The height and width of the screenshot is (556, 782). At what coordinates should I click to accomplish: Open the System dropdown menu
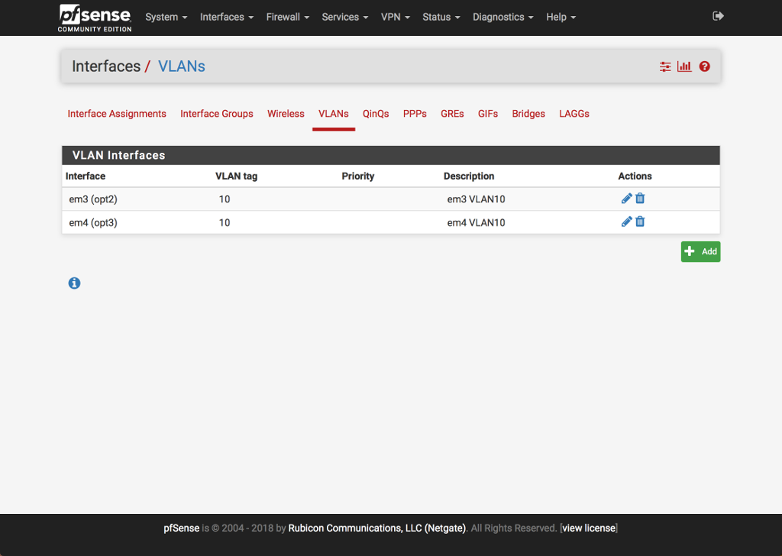point(166,17)
